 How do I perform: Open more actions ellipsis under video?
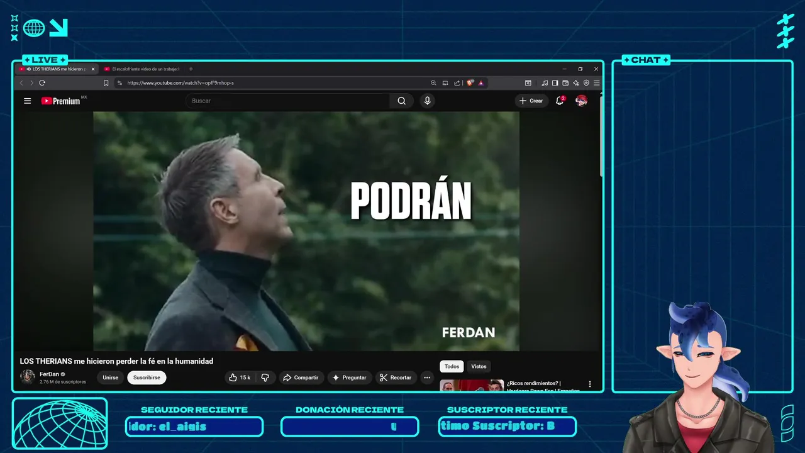(427, 377)
